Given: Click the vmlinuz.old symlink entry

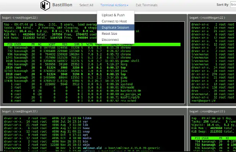Looking at the screenshot, I should [82, 148].
